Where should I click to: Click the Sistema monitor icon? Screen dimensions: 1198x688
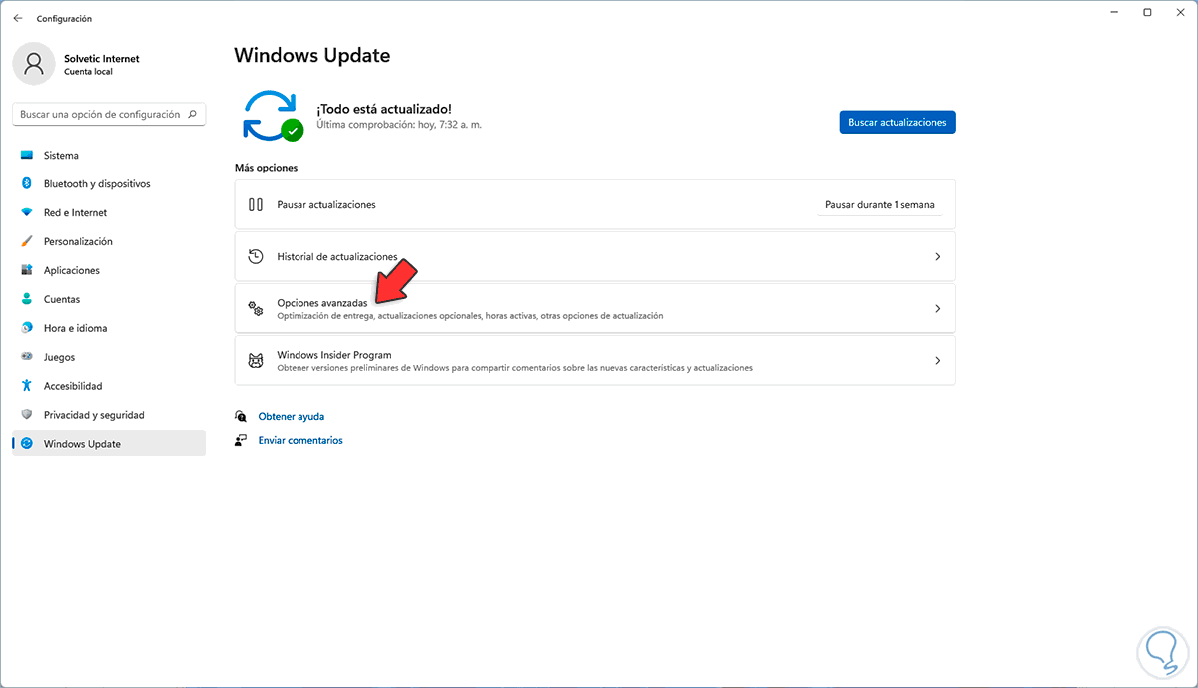[26, 156]
